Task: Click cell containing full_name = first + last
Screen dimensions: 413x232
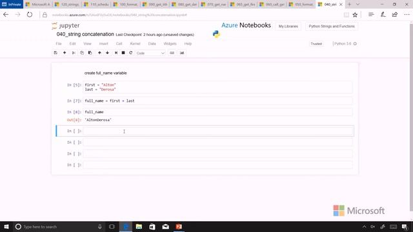Action: coord(217,101)
